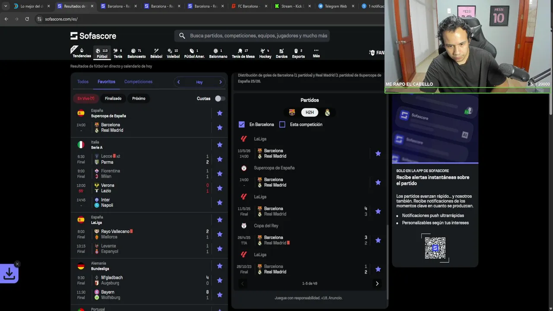The width and height of the screenshot is (553, 311).
Task: Switch to the Todos tab
Action: pyautogui.click(x=83, y=82)
